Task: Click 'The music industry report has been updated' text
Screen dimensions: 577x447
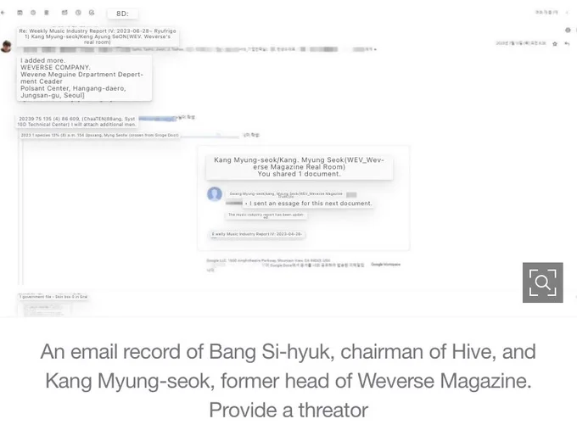Action: point(266,215)
